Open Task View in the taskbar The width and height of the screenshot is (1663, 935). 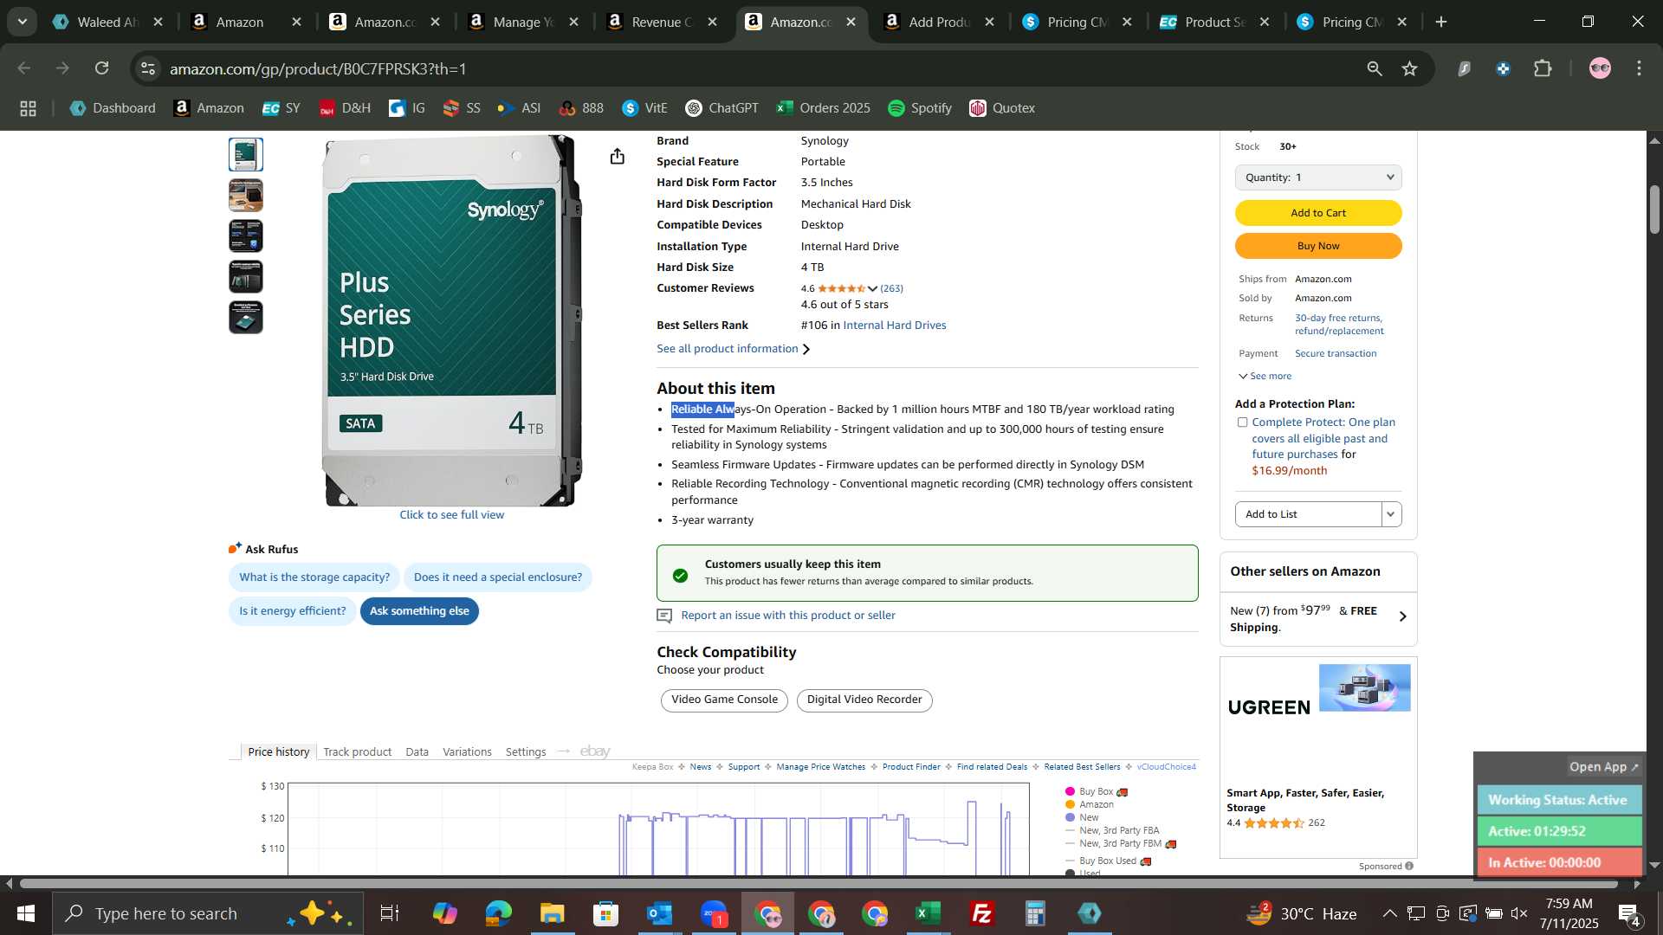(x=390, y=913)
